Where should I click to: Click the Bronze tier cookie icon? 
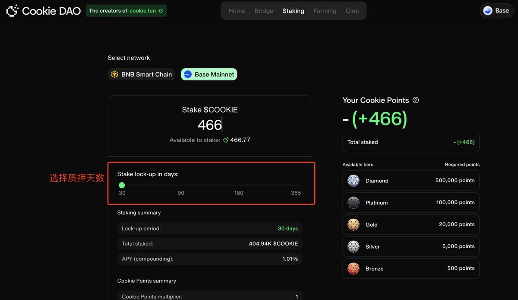click(x=354, y=269)
